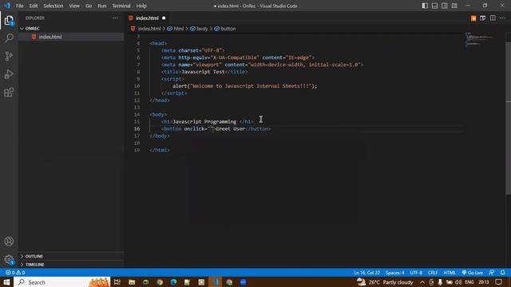Image resolution: width=511 pixels, height=287 pixels.
Task: Open Microsoft Edge from the taskbar
Action: 173,282
